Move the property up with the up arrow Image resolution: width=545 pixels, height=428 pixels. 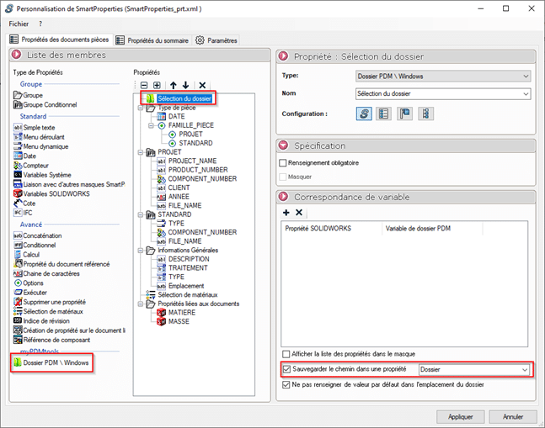pos(173,85)
